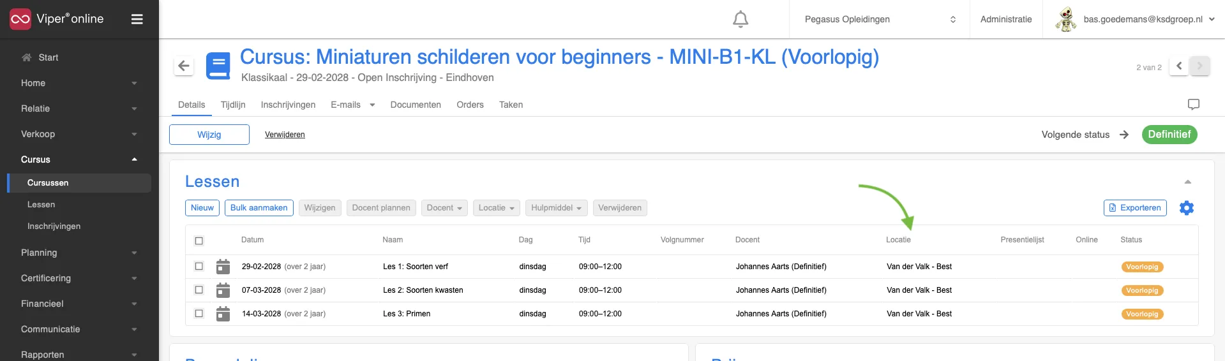
Task: Check the Les 2: Soorten kwasten row
Action: point(199,290)
